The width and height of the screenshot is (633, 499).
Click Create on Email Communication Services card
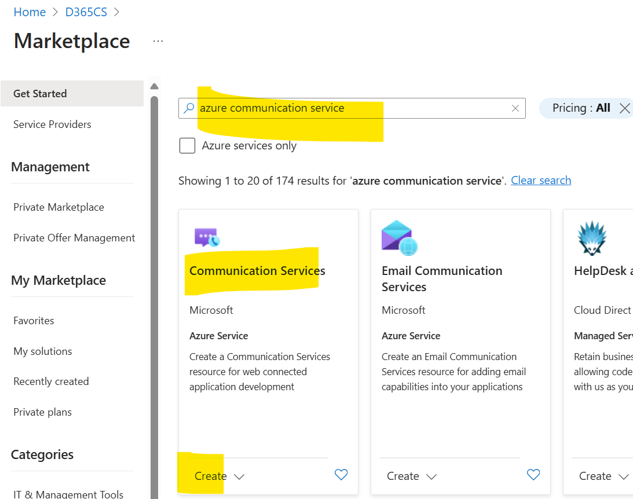pyautogui.click(x=403, y=476)
